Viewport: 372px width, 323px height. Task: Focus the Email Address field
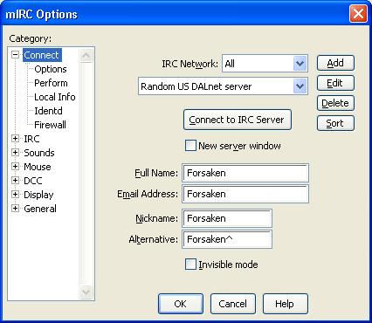tap(245, 194)
